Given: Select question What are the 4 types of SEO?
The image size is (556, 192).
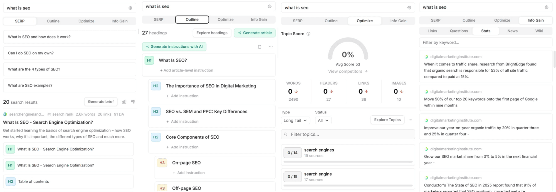Looking at the screenshot, I should [70, 69].
